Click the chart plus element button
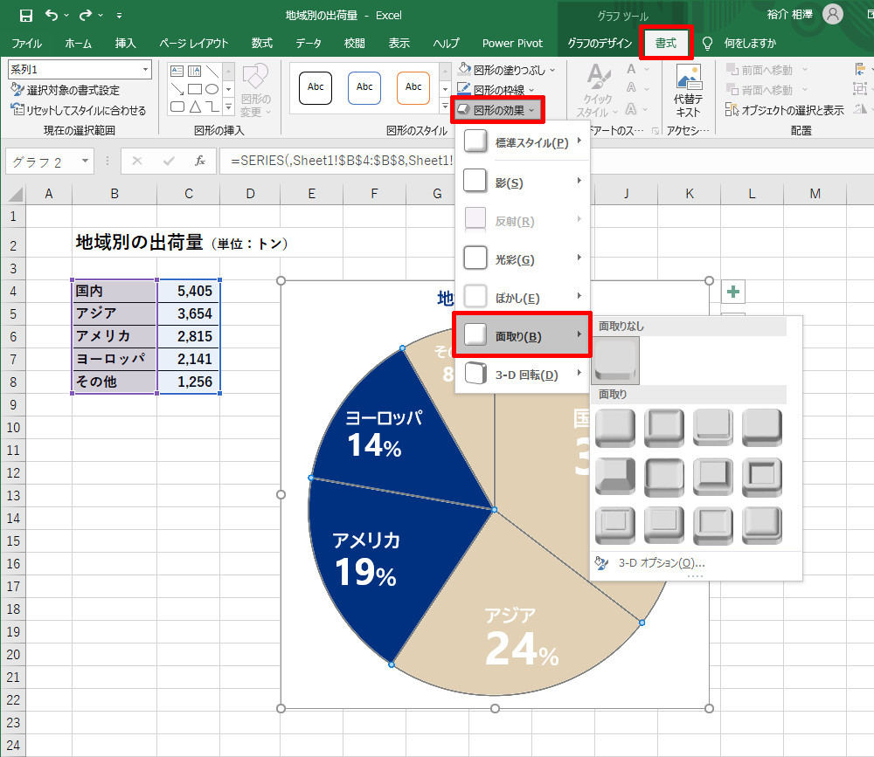Image resolution: width=874 pixels, height=757 pixels. [x=732, y=292]
